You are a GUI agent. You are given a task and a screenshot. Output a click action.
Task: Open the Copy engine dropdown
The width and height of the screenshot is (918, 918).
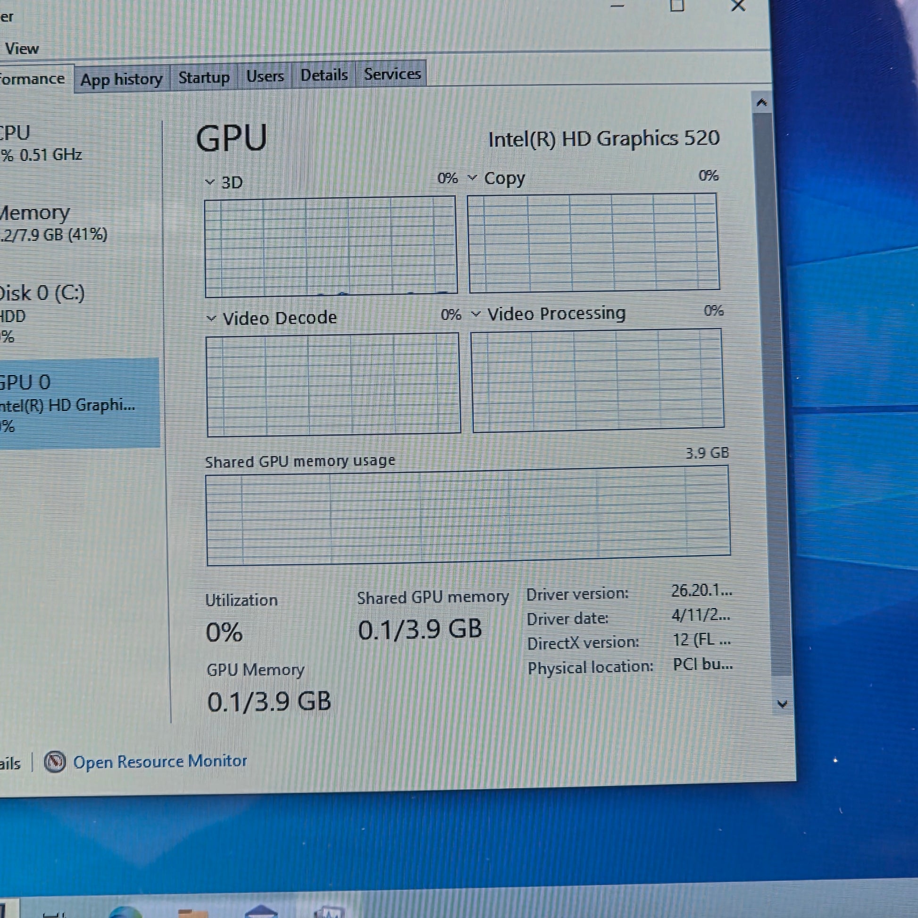(x=472, y=178)
